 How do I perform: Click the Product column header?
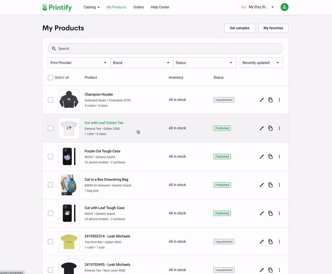pyautogui.click(x=91, y=77)
